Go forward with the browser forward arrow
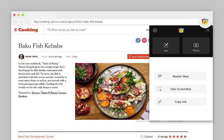Viewport: 224px width, 140px height. 22,22
